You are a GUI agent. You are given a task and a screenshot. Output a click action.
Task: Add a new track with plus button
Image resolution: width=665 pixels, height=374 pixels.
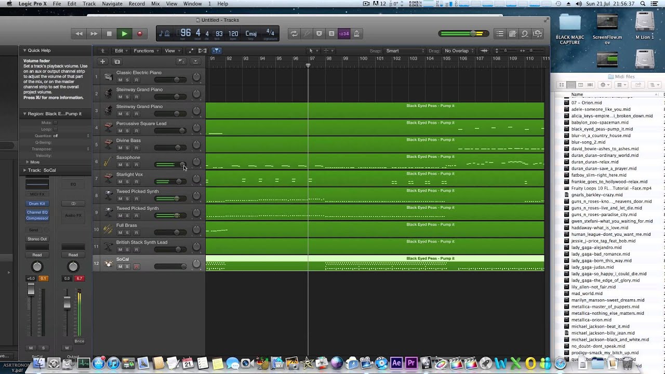pyautogui.click(x=103, y=61)
